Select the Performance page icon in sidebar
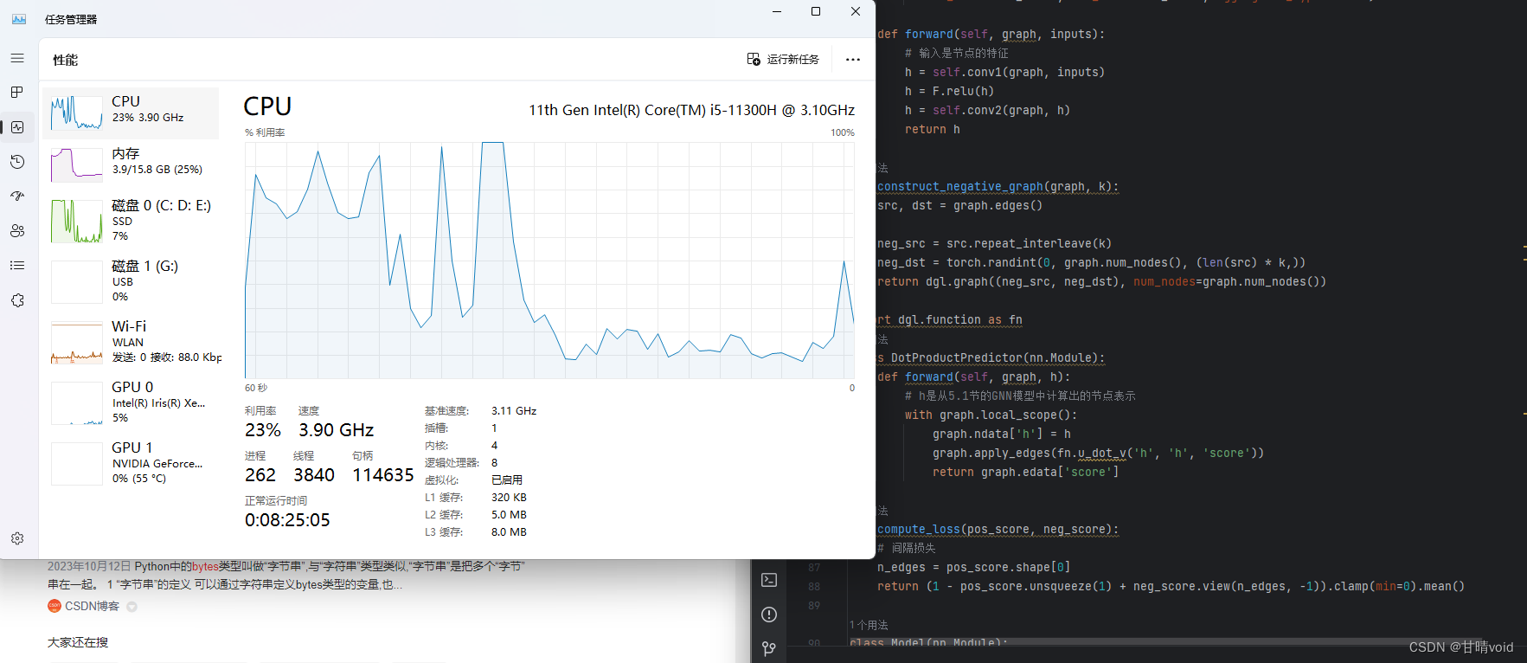The height and width of the screenshot is (663, 1527). point(17,127)
